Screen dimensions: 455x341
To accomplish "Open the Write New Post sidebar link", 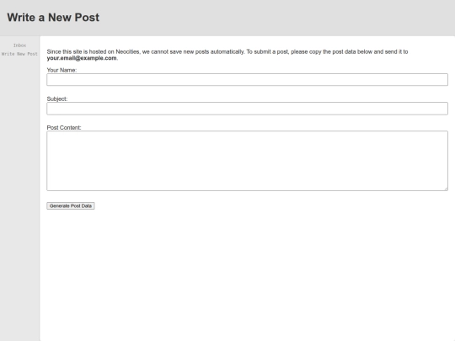I will [x=19, y=54].
